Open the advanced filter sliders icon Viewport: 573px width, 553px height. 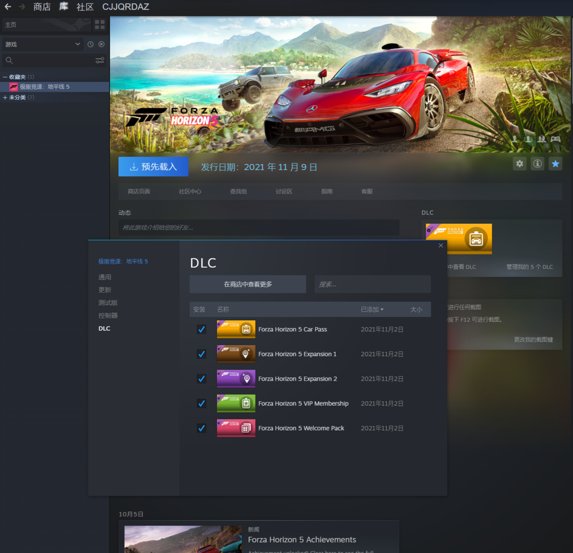tap(100, 60)
